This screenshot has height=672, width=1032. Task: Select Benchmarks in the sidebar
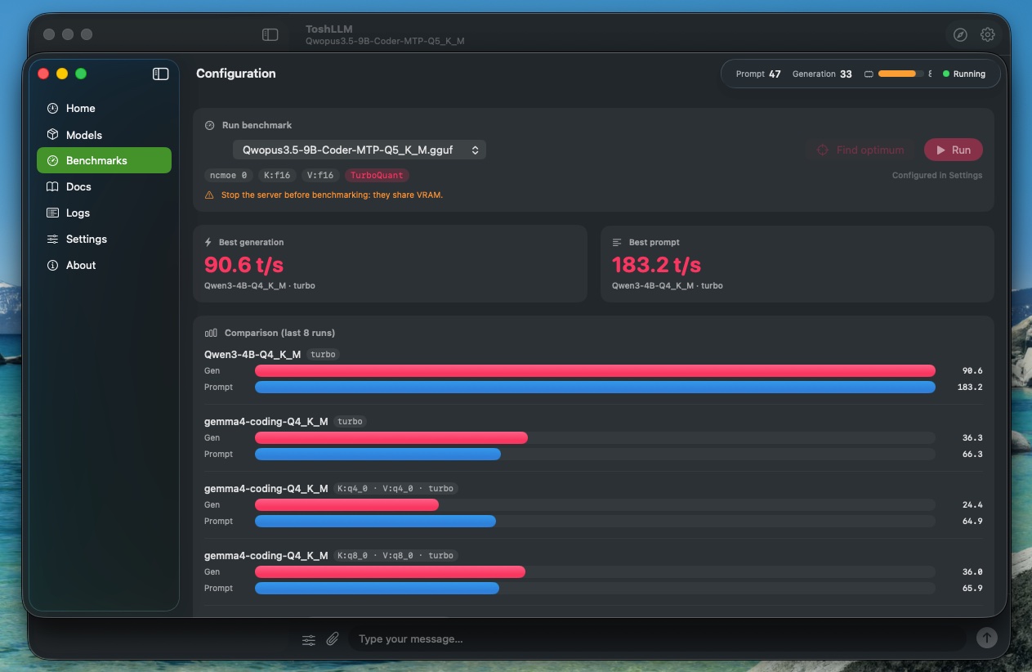(104, 160)
